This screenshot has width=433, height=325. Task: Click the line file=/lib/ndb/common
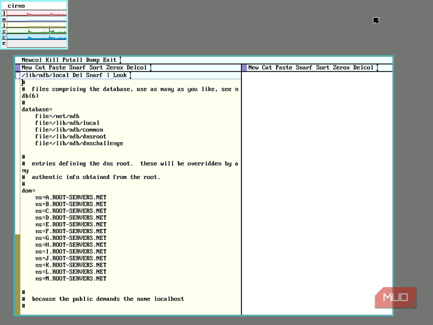(69, 130)
